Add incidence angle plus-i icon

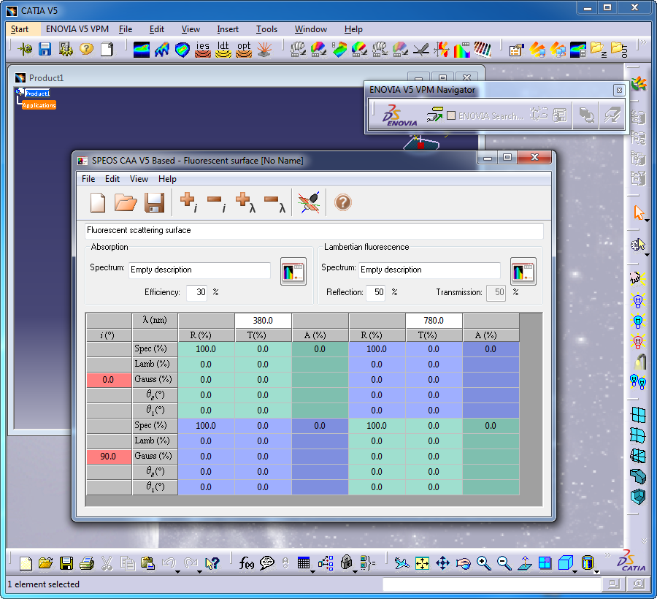(x=188, y=202)
